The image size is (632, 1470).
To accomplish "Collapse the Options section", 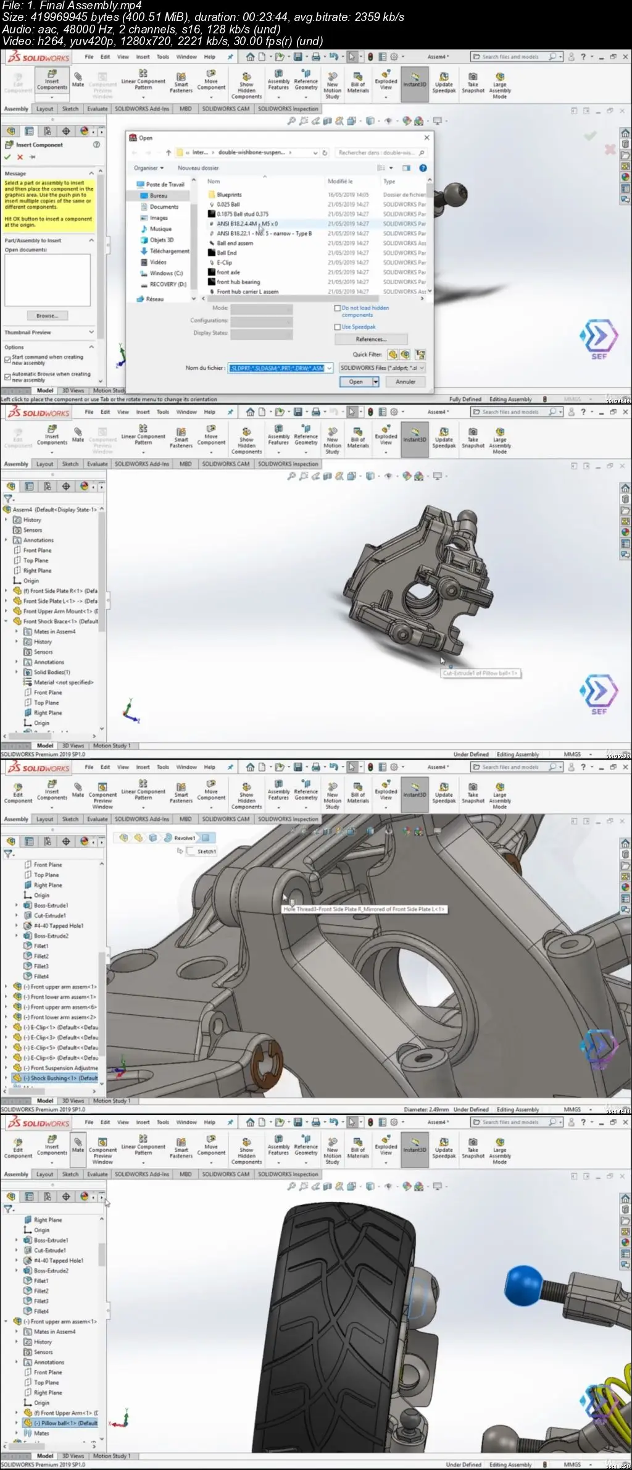I will 91,347.
